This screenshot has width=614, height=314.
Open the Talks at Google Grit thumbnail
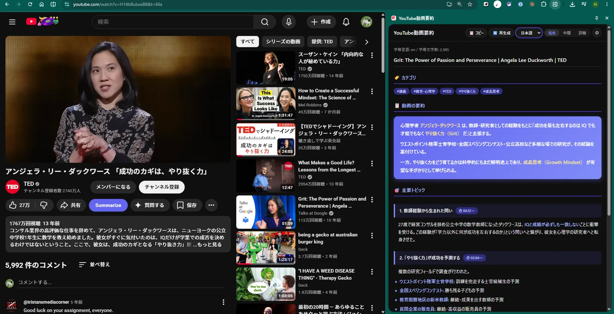(x=266, y=212)
